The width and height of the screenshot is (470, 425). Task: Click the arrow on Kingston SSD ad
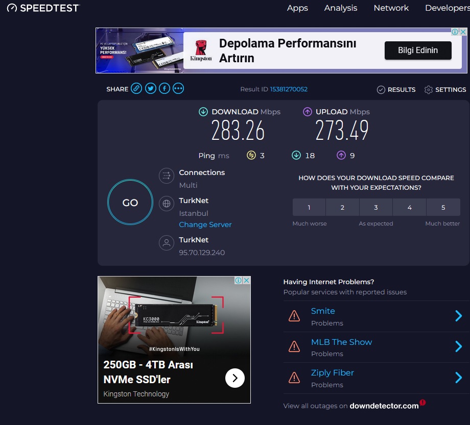(234, 378)
